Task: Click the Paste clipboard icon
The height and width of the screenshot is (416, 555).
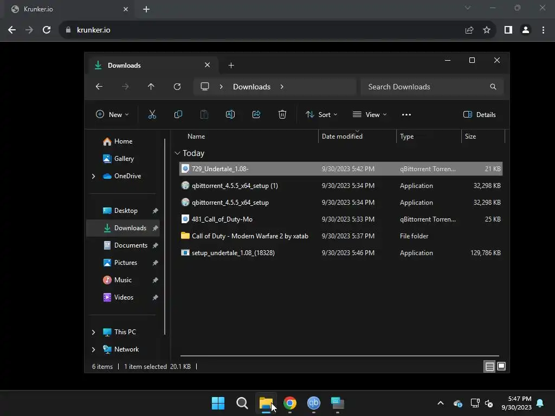Action: (x=204, y=114)
